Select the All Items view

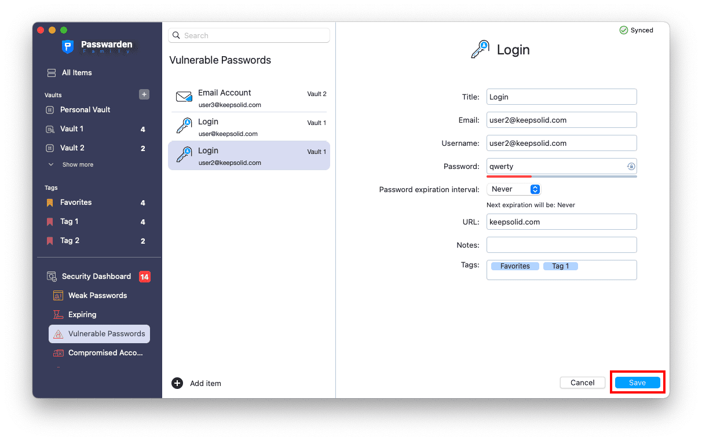tap(76, 72)
